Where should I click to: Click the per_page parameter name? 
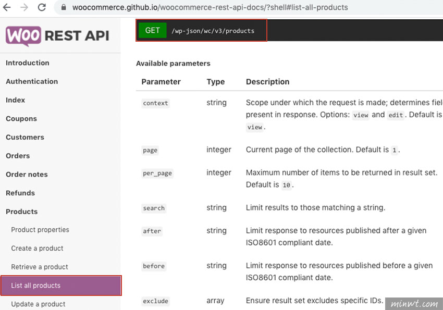tap(157, 173)
